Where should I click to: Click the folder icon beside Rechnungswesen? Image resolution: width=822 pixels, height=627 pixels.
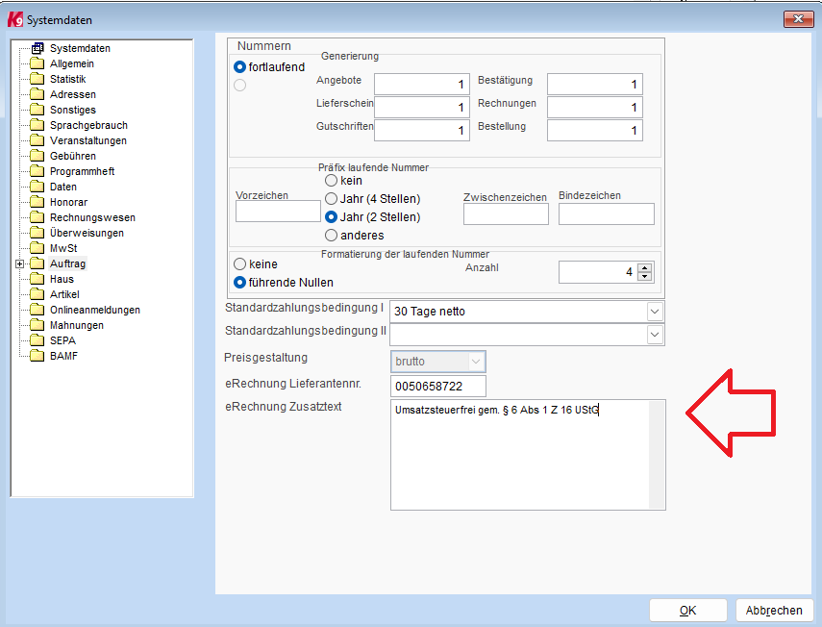[37, 217]
